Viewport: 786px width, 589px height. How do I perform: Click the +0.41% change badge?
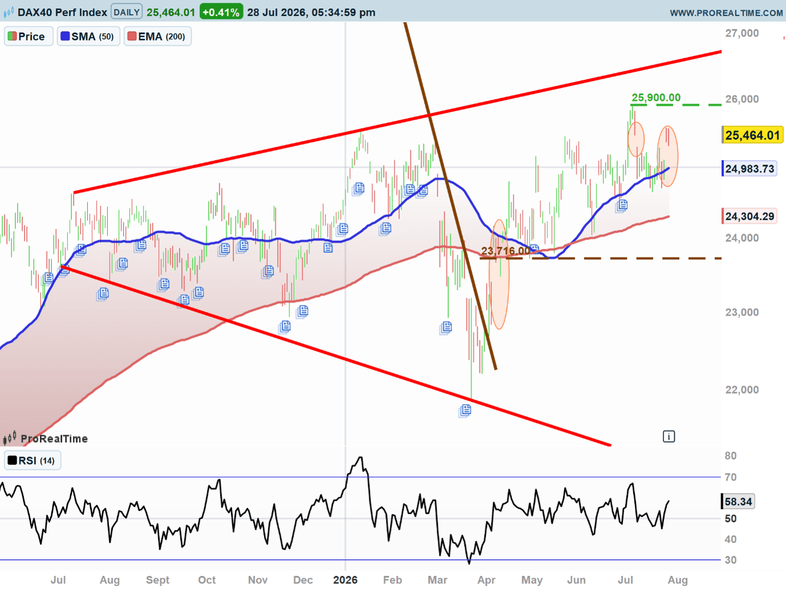(221, 12)
